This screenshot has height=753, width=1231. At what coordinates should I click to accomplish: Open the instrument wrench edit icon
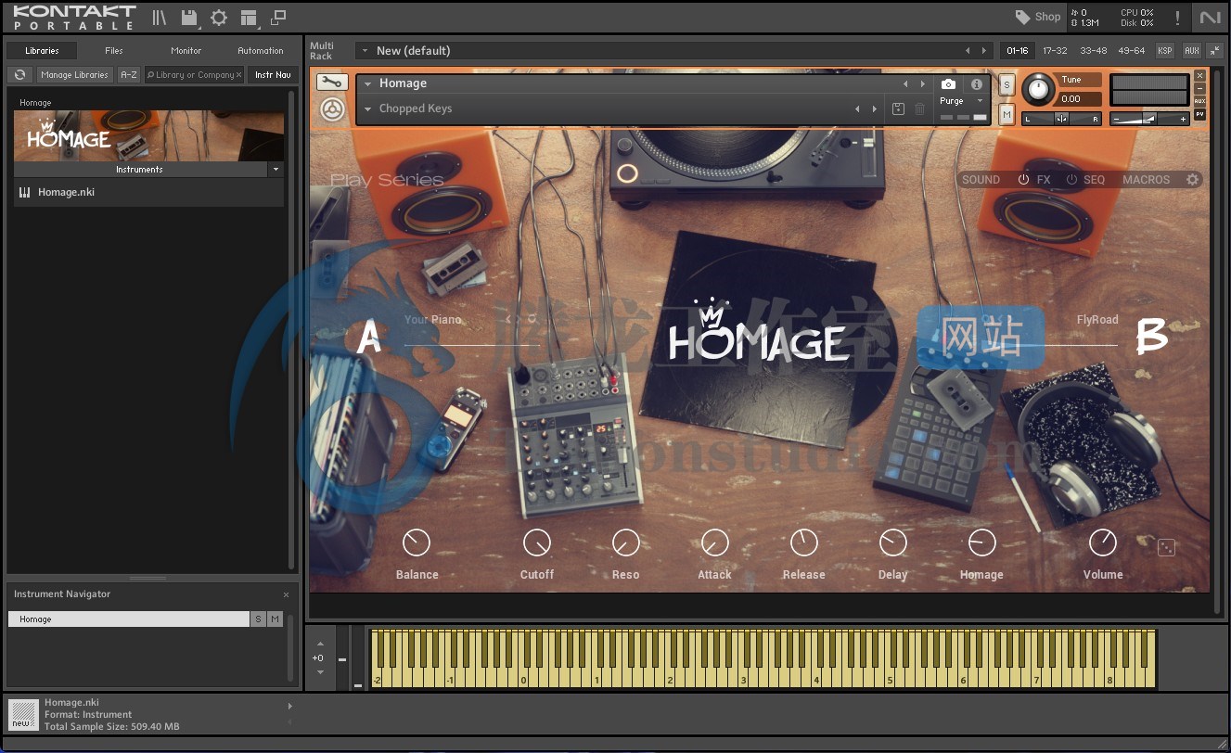(332, 83)
